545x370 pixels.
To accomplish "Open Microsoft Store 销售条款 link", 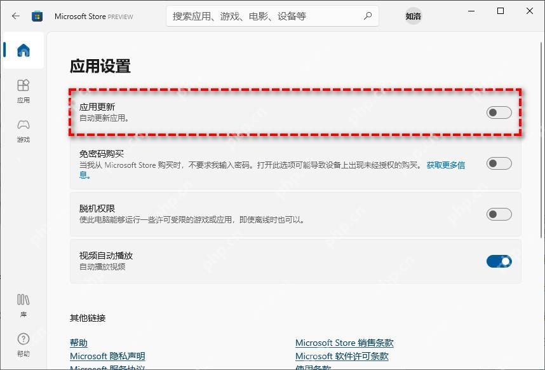I will [x=344, y=343].
